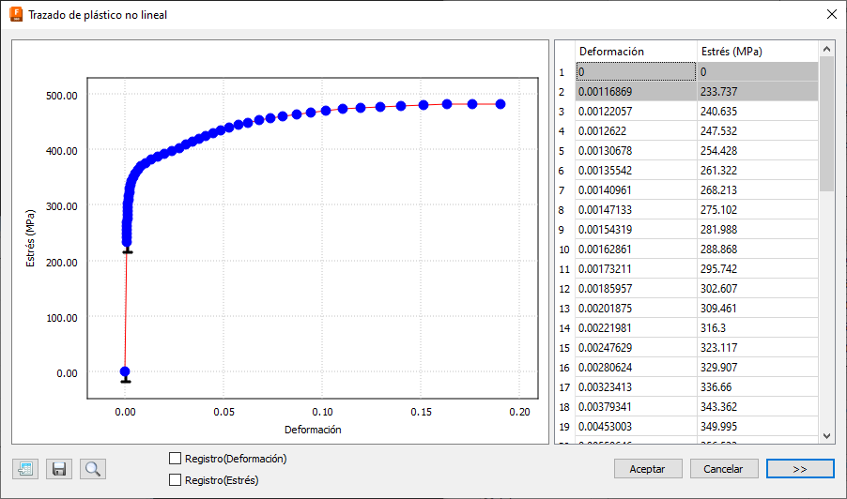The image size is (847, 499).
Task: Select cell 0.00323413
Action: [x=636, y=386]
